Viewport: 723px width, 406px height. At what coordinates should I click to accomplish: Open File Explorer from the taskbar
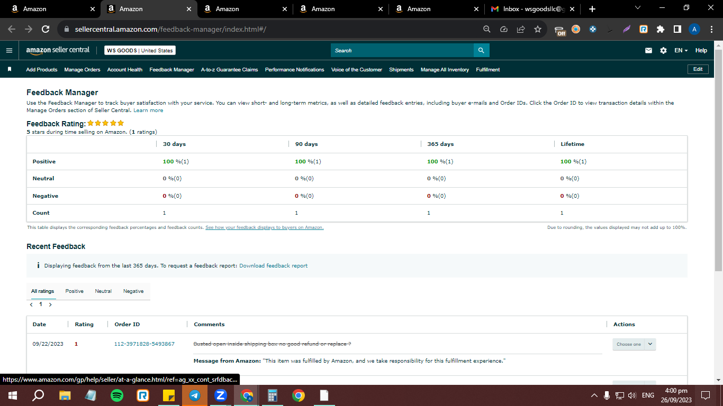(x=65, y=395)
